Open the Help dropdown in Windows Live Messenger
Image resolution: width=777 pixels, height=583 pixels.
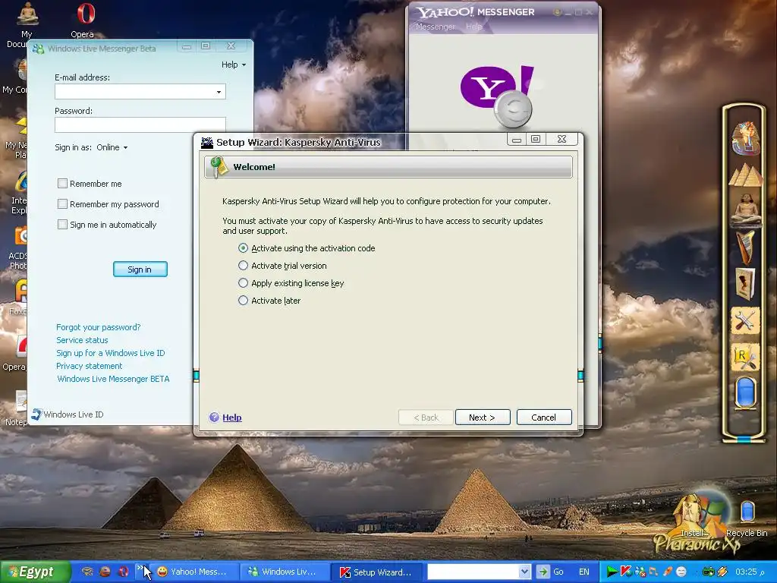[x=234, y=65]
